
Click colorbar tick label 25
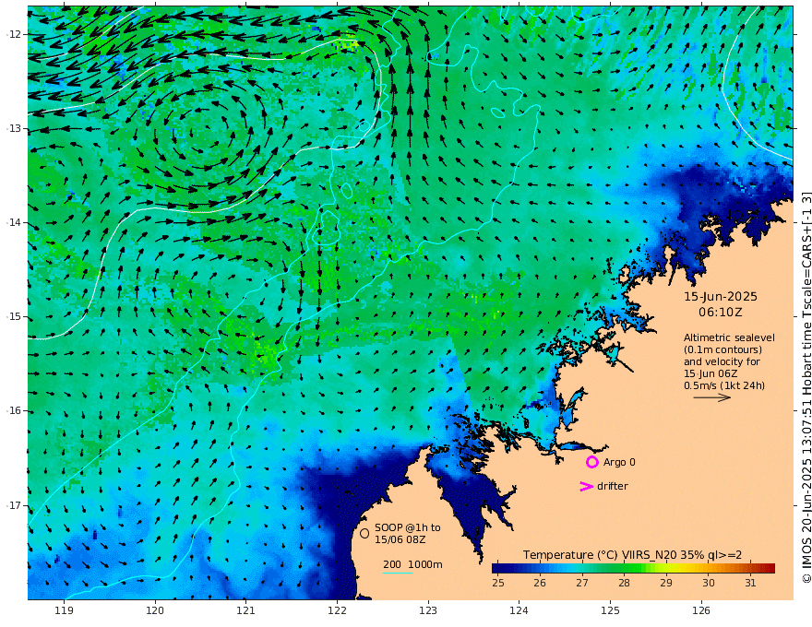coord(497,583)
